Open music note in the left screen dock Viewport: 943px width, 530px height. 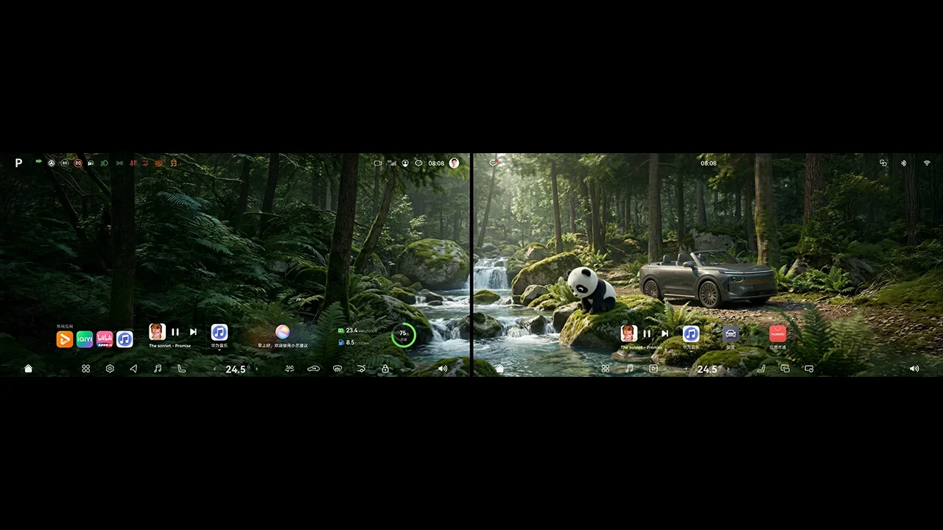pyautogui.click(x=158, y=369)
